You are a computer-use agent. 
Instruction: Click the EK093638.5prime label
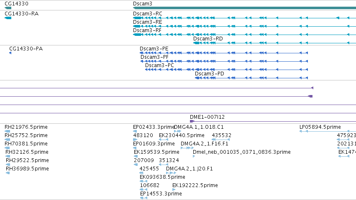coord(163,177)
